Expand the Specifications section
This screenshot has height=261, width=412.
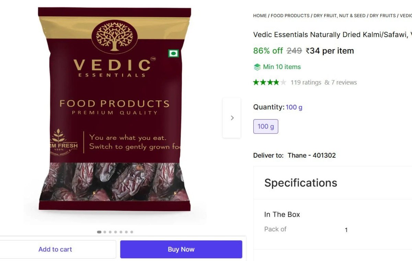(300, 183)
